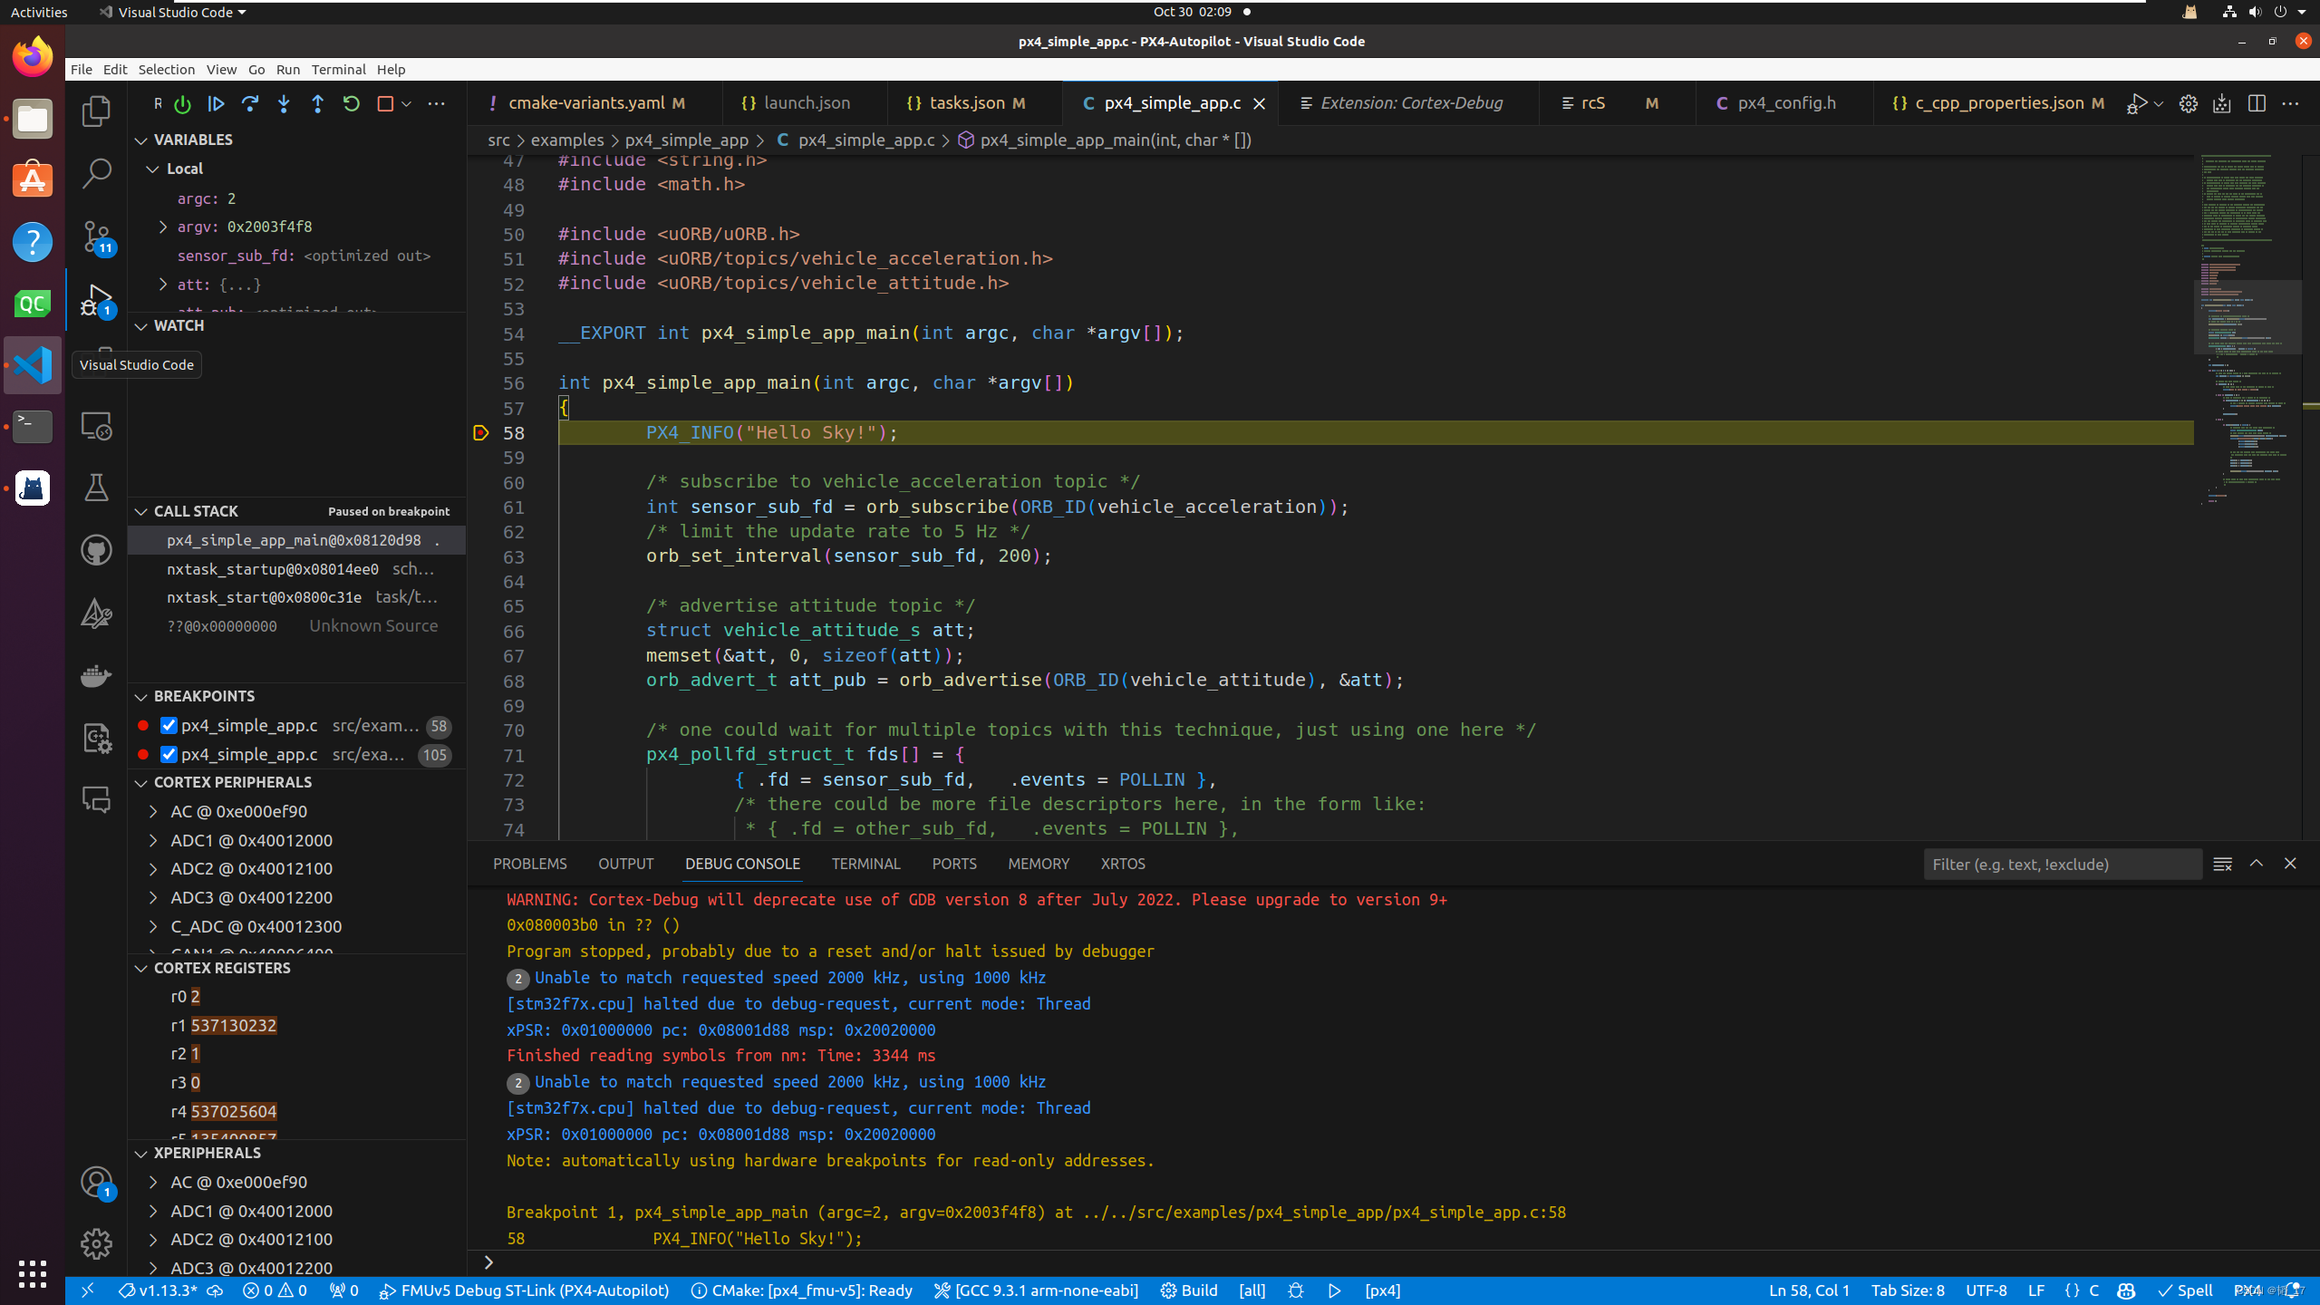2320x1305 pixels.
Task: Restart the debug session
Action: [x=352, y=104]
